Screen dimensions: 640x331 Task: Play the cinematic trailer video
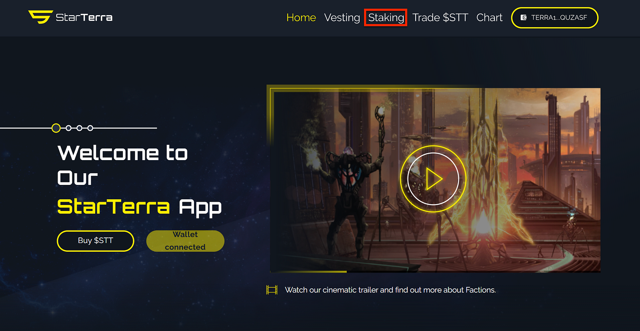(433, 179)
